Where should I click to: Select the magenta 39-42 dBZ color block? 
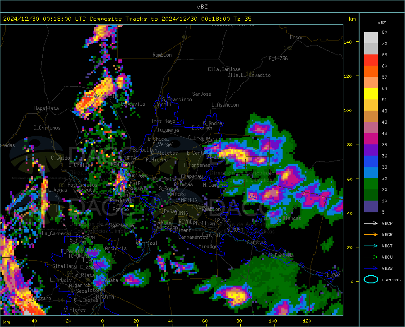coord(371,139)
